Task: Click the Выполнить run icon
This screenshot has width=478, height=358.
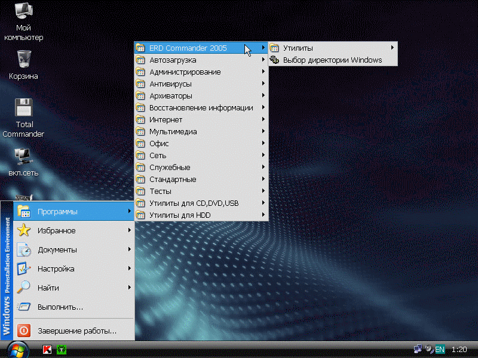Action: (x=24, y=307)
